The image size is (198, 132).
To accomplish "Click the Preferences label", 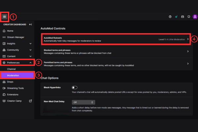I will (x=13, y=63).
